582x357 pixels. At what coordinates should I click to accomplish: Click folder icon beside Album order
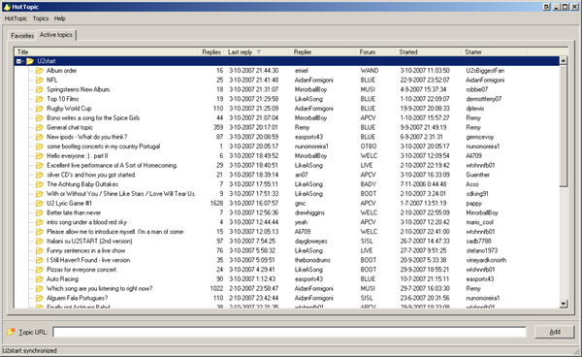pyautogui.click(x=40, y=71)
